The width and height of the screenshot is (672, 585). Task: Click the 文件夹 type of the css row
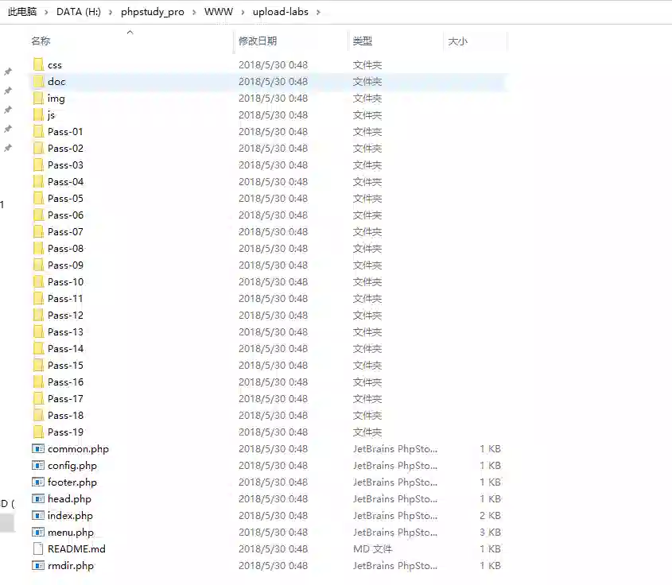click(x=367, y=64)
